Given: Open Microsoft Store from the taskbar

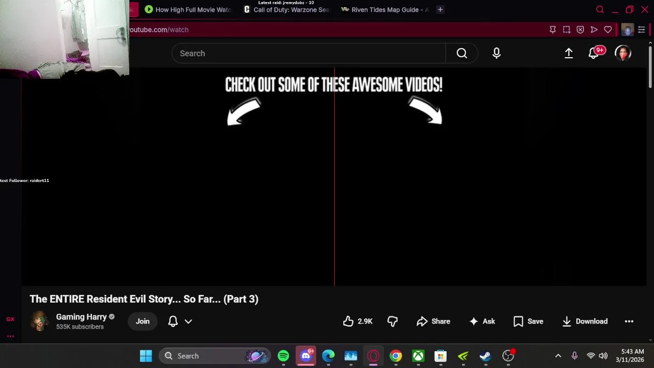Looking at the screenshot, I should 440,356.
